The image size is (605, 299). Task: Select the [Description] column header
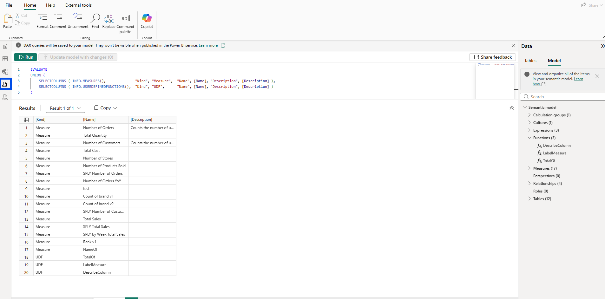(x=152, y=120)
